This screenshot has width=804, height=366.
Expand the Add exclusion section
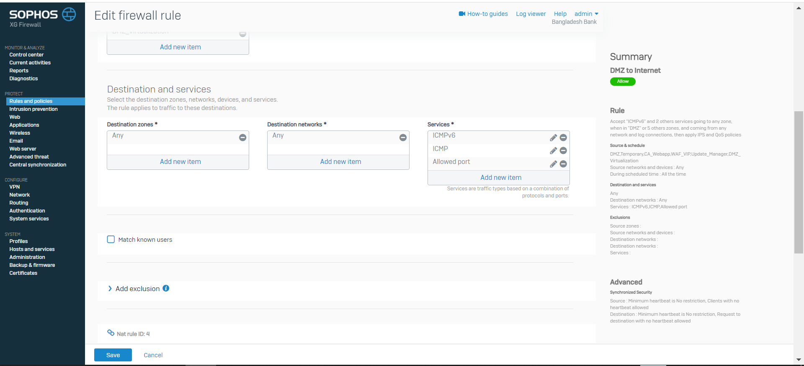[x=134, y=289]
